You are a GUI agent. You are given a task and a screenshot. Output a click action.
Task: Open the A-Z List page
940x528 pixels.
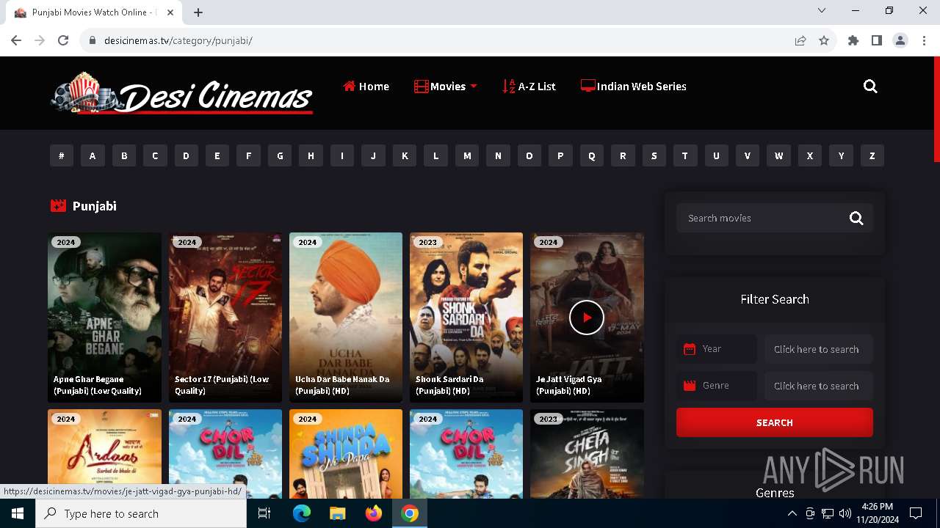point(529,87)
